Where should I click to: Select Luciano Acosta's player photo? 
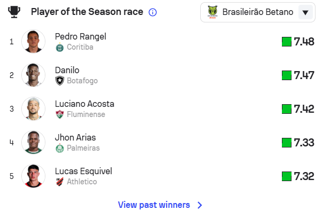point(33,108)
